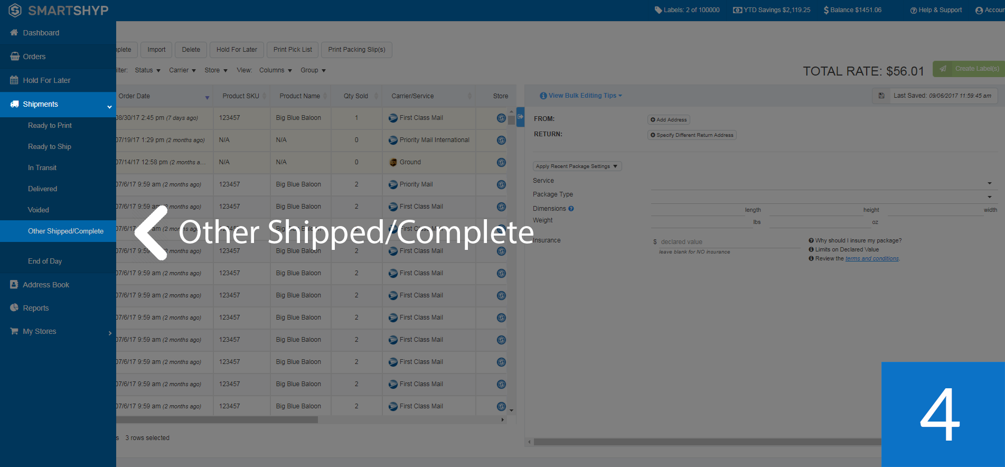Screen dimensions: 1005x467
Task: Click the USPS icon beside Priority Mail International
Action: click(393, 140)
